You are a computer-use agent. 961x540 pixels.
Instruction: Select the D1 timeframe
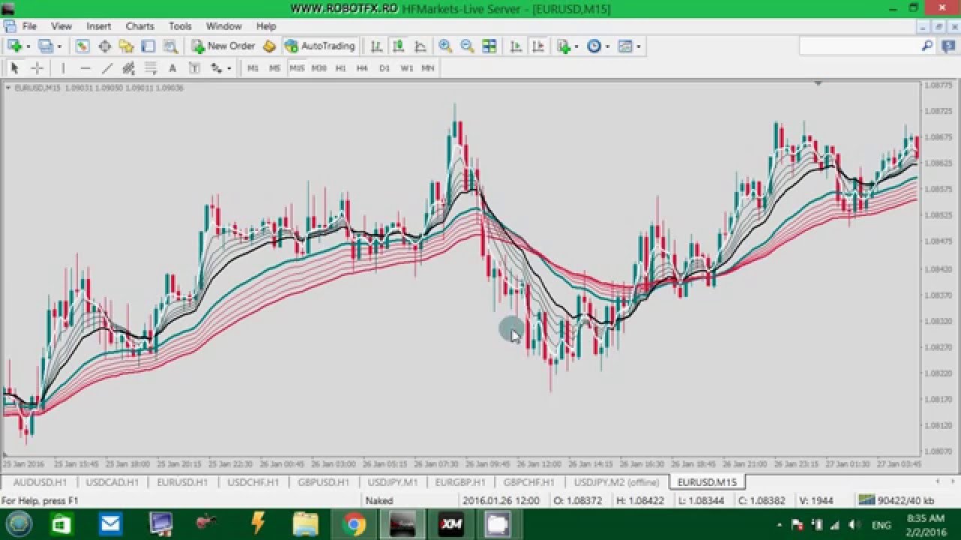384,68
